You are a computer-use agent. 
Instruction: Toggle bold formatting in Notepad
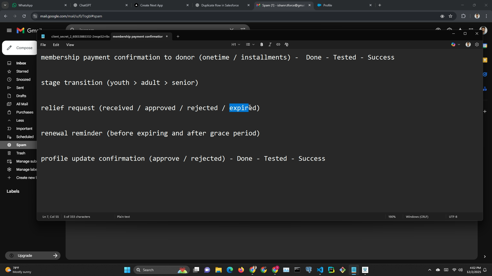point(262,45)
